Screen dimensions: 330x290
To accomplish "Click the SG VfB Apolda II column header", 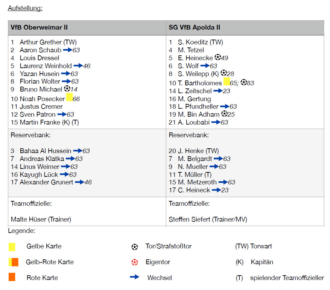I will pos(194,28).
